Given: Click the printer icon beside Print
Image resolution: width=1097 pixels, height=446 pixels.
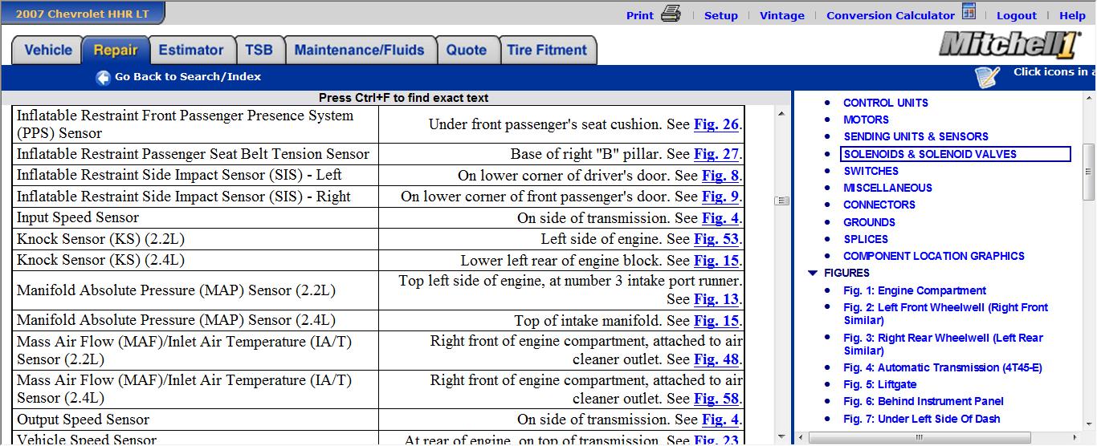Looking at the screenshot, I should pos(671,14).
